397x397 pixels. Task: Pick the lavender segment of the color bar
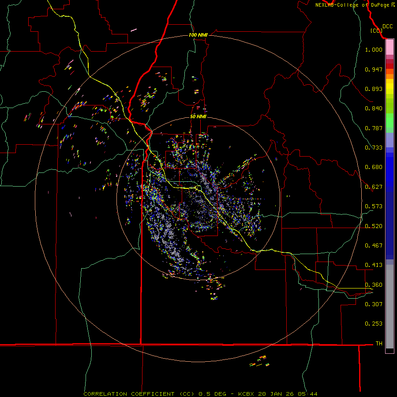(x=390, y=140)
